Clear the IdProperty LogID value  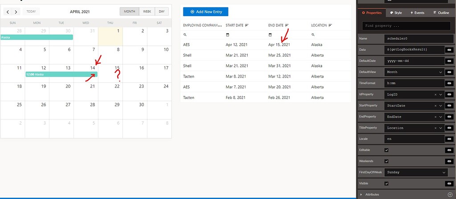pyautogui.click(x=436, y=94)
